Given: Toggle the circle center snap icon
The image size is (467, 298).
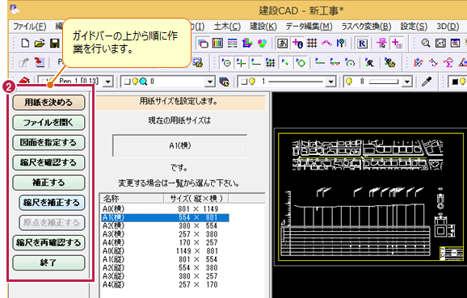Looking at the screenshot, I should 226,62.
